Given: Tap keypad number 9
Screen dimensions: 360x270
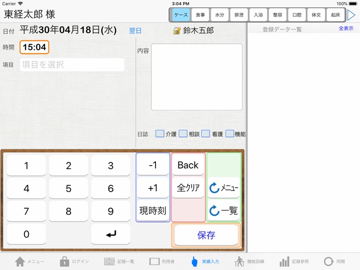Looking at the screenshot, I should click(x=111, y=211).
